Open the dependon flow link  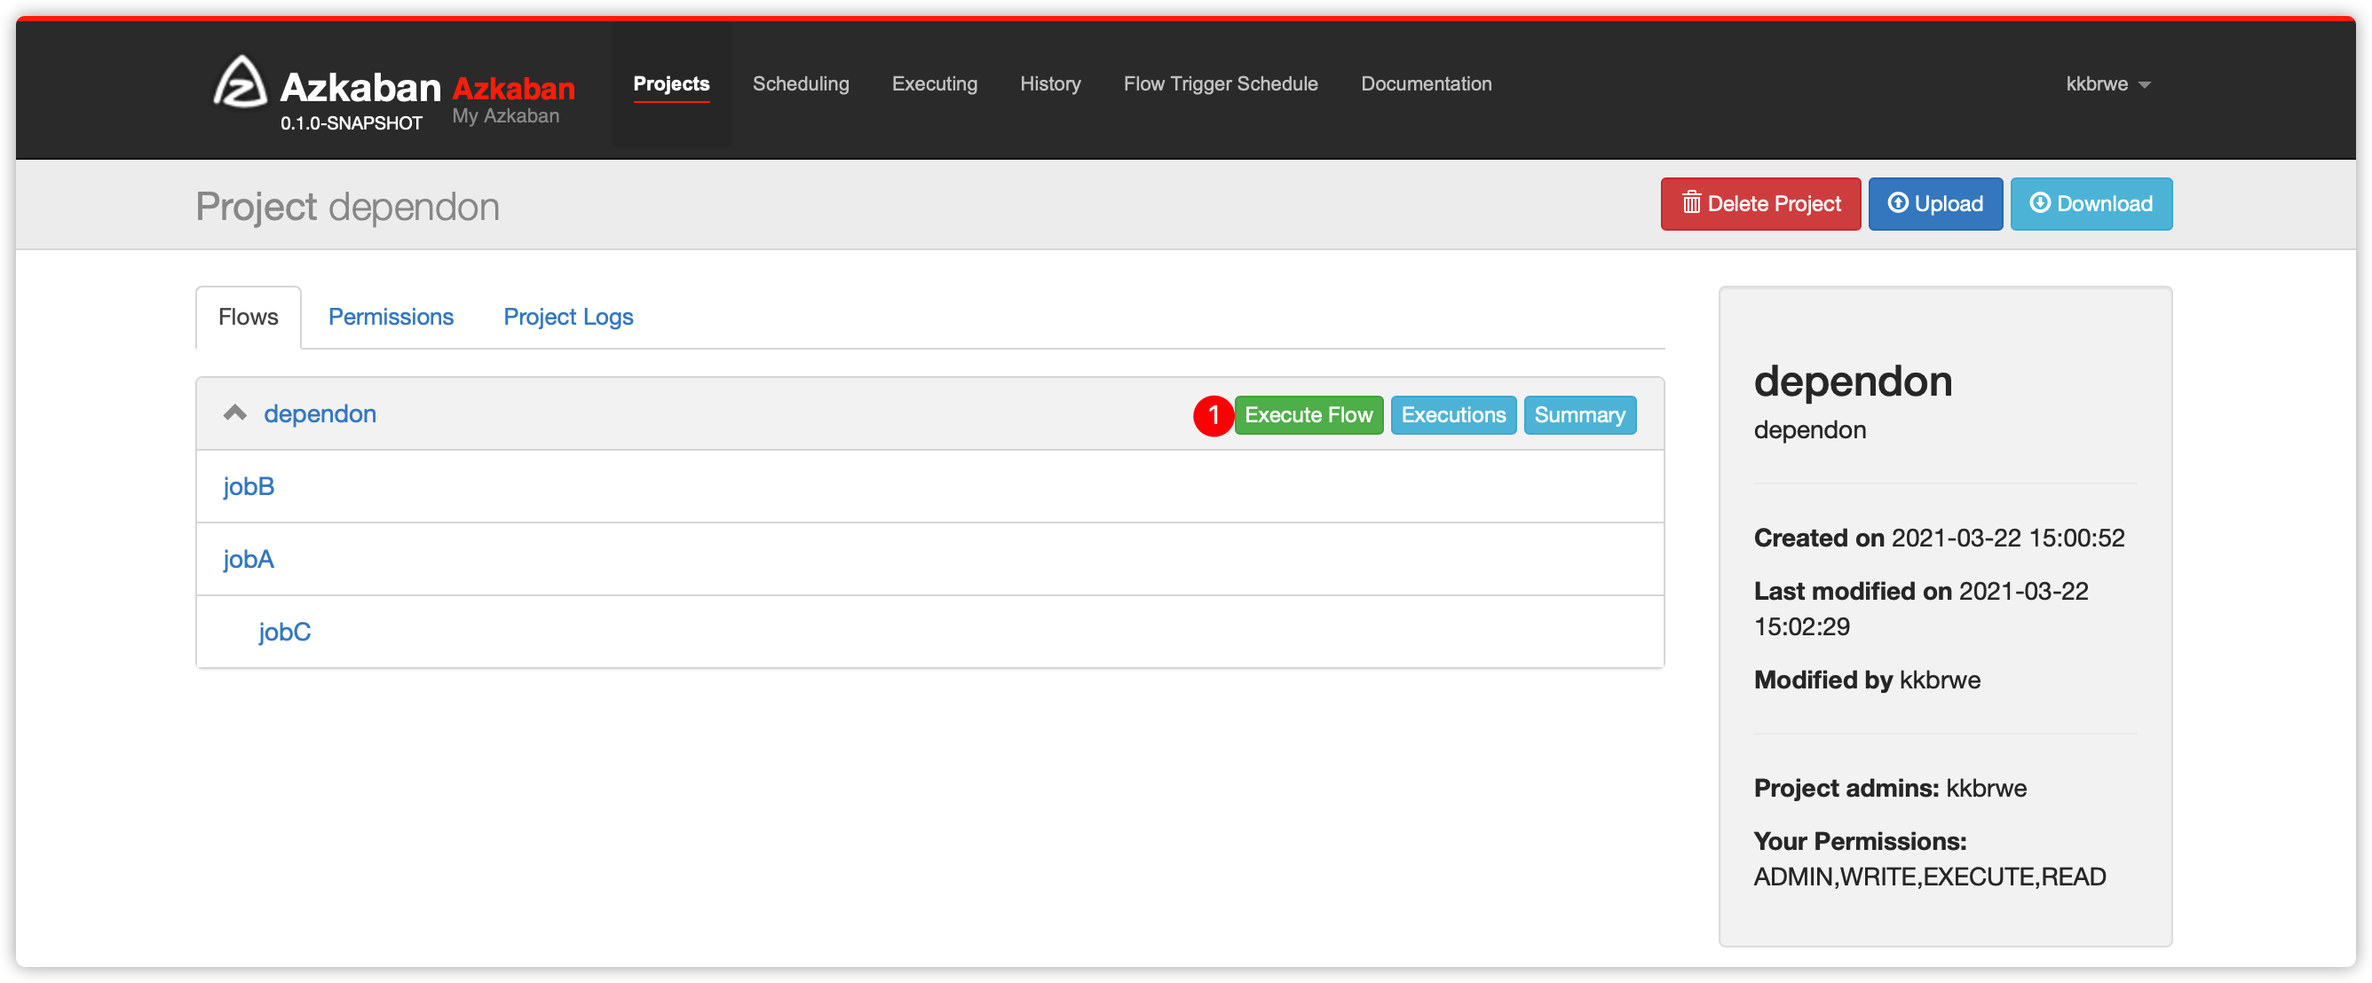(x=320, y=414)
